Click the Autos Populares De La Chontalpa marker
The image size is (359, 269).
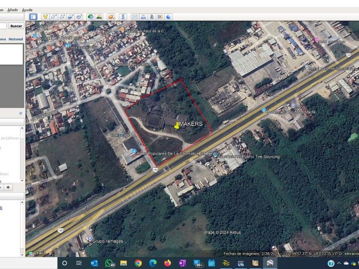134,151
